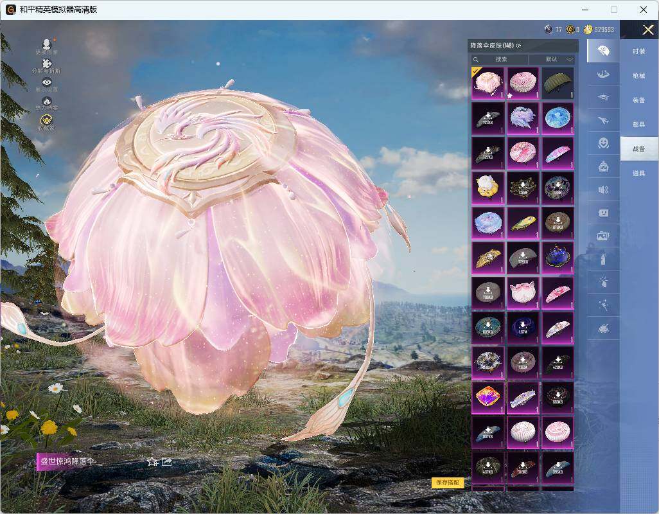This screenshot has width=659, height=514.
Task: Select the dark blue ornate parachute thumbnail
Action: (x=558, y=258)
